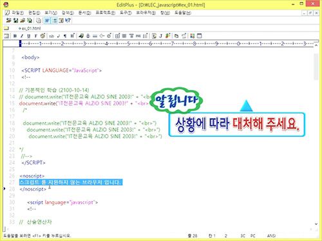Screen dimensions: 322x241
Task: Click the <SCRIPT LANGUAGE="JavaScript"> line
Action: tap(61, 70)
